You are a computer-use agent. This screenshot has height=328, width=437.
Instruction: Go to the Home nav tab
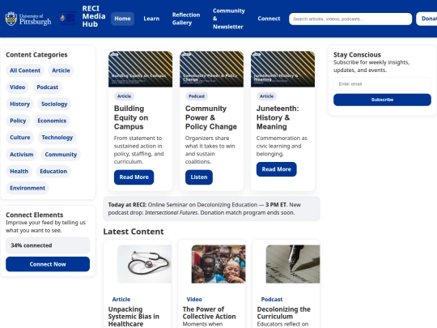click(x=122, y=19)
